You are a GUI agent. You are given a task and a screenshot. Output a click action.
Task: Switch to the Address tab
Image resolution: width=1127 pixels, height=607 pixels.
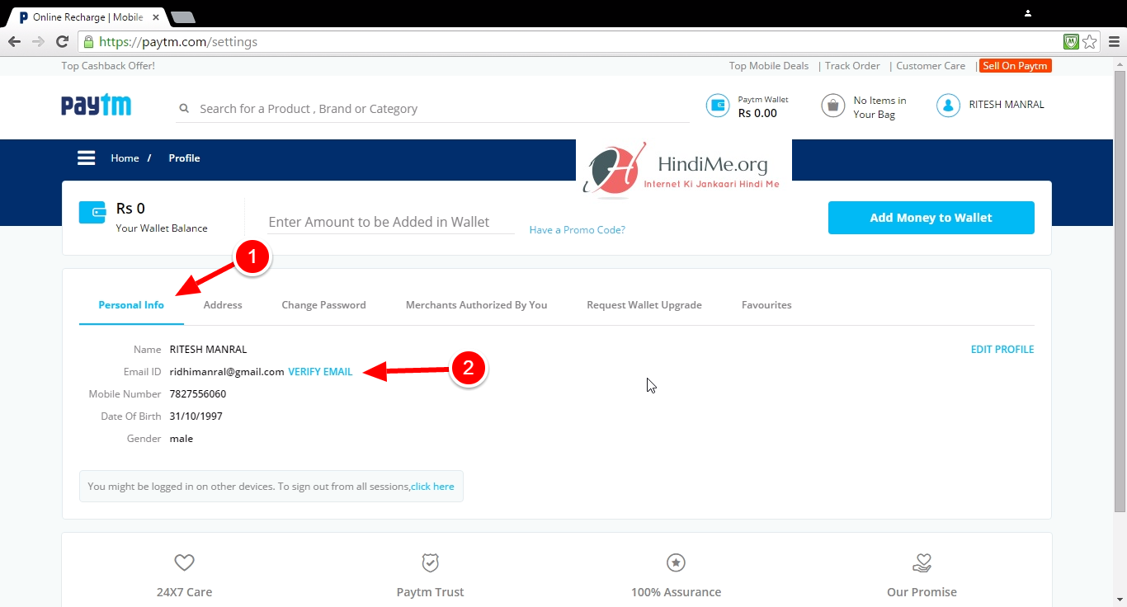coord(223,305)
